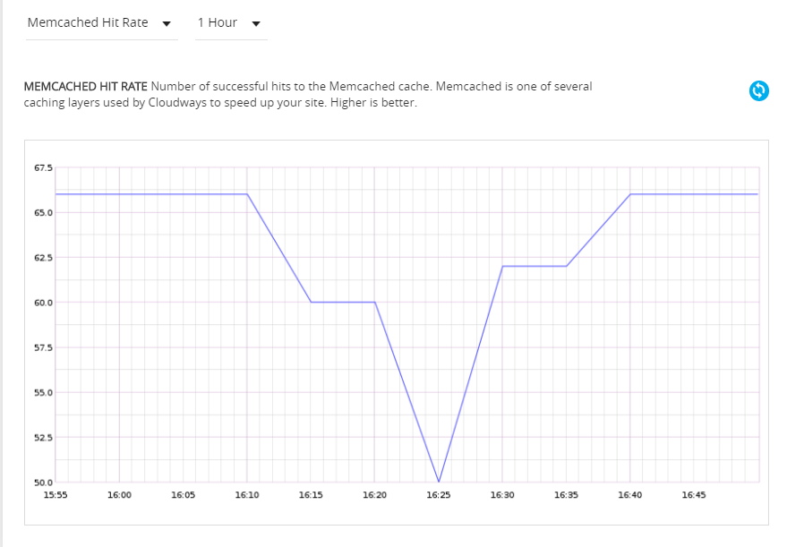Click the 16:45 label on the time axis
Image resolution: width=787 pixels, height=547 pixels.
[694, 494]
